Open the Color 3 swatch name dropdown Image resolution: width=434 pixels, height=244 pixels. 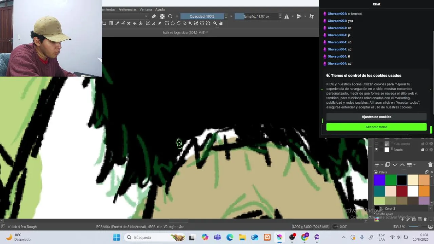[431, 208]
